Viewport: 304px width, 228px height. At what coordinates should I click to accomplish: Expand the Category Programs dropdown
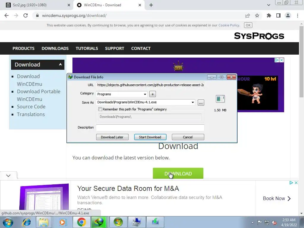tap(145, 94)
